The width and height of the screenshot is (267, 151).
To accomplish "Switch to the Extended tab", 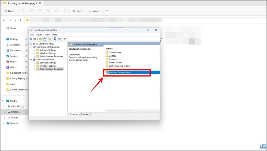I will coord(74,114).
